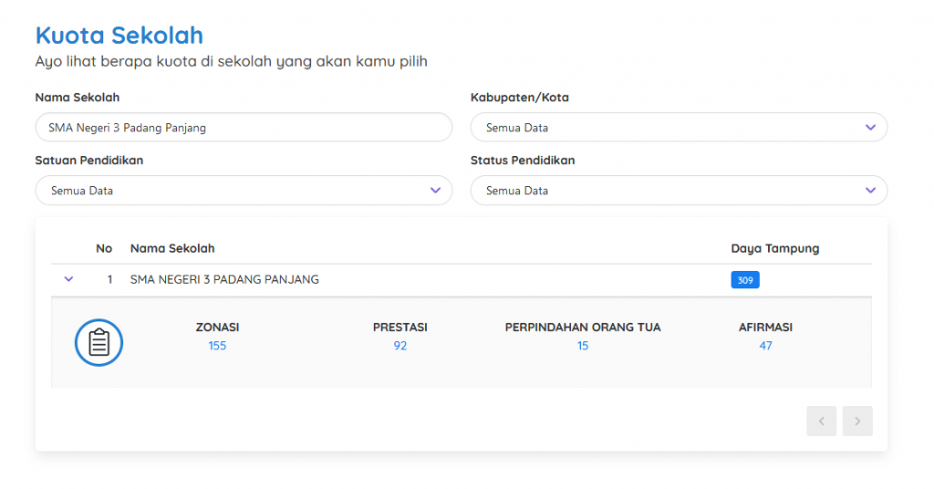
Task: Click the subtitle text under Kuota Sekolah
Action: [231, 62]
